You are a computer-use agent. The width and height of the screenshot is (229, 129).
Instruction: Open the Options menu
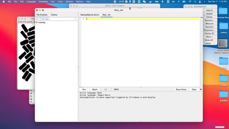point(79,2)
